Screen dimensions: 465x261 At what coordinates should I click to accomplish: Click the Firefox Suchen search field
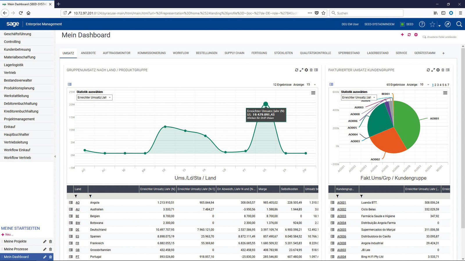click(366, 13)
